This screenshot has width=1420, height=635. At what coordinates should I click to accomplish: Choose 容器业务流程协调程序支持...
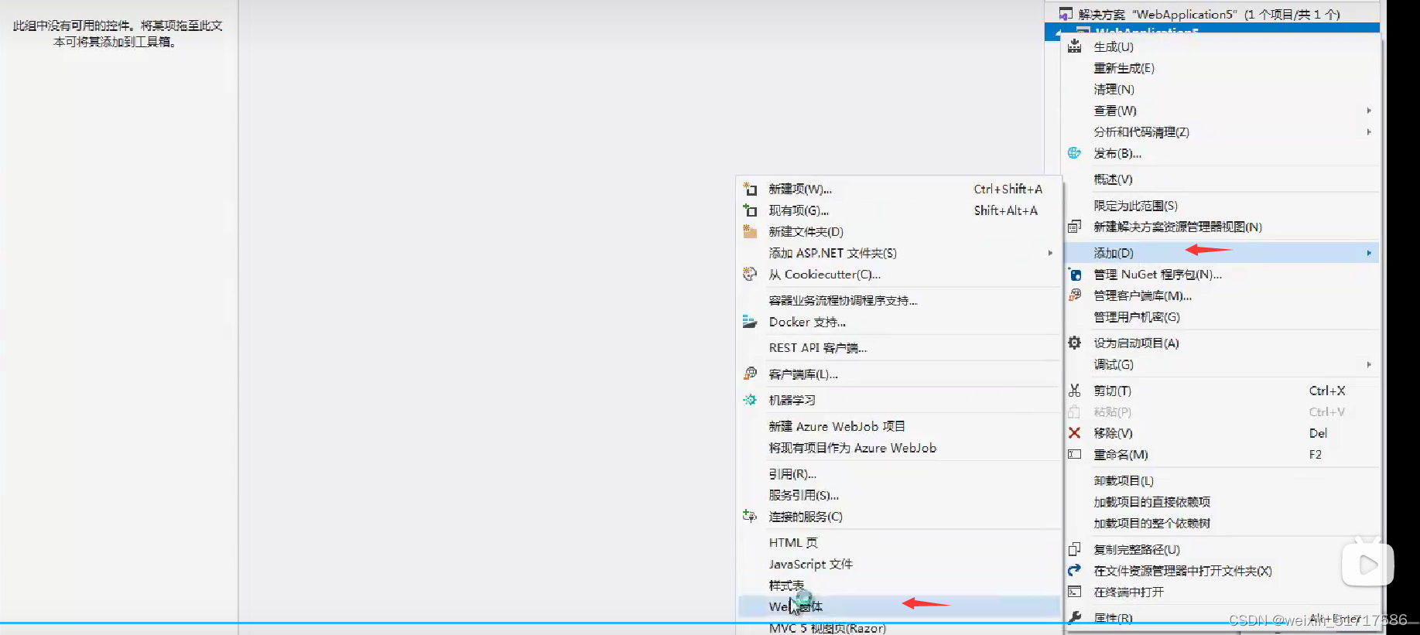pyautogui.click(x=843, y=301)
